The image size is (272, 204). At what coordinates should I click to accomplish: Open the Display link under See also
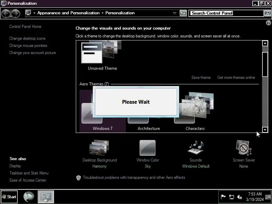[x=15, y=166]
